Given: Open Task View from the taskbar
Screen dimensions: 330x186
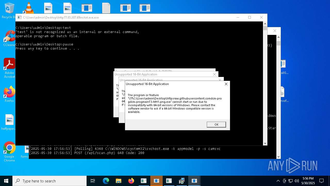Looking at the screenshot, I should point(93,181).
